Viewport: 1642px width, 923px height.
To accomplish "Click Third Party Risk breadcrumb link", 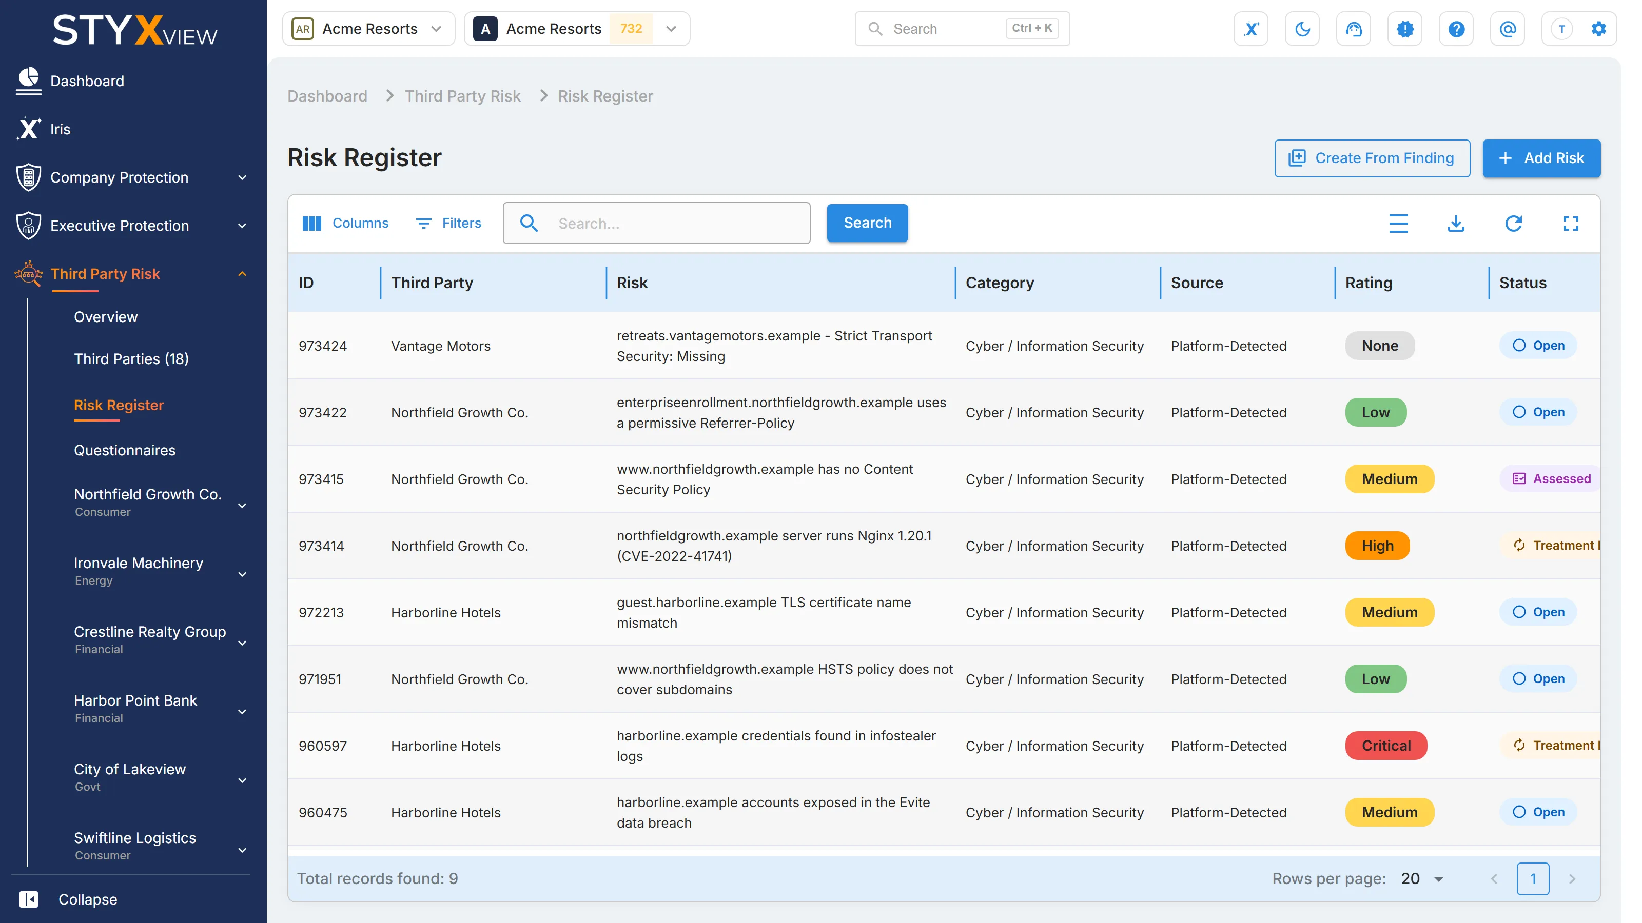I will (x=463, y=95).
